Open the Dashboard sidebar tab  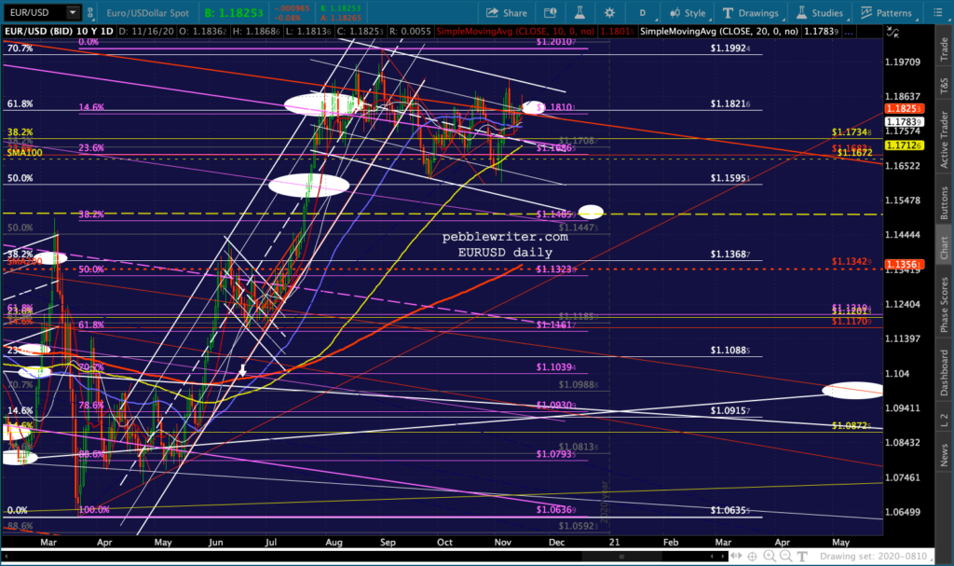944,372
